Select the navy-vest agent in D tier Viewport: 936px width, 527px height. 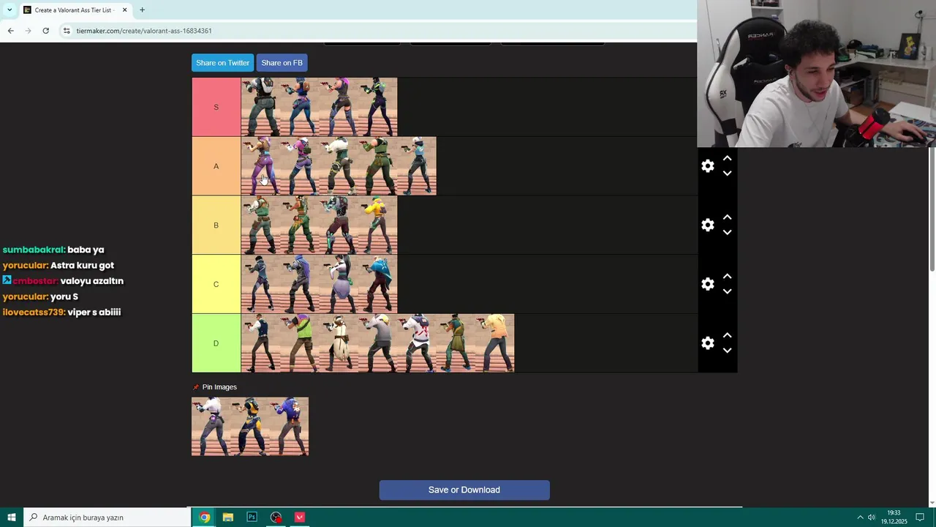260,343
